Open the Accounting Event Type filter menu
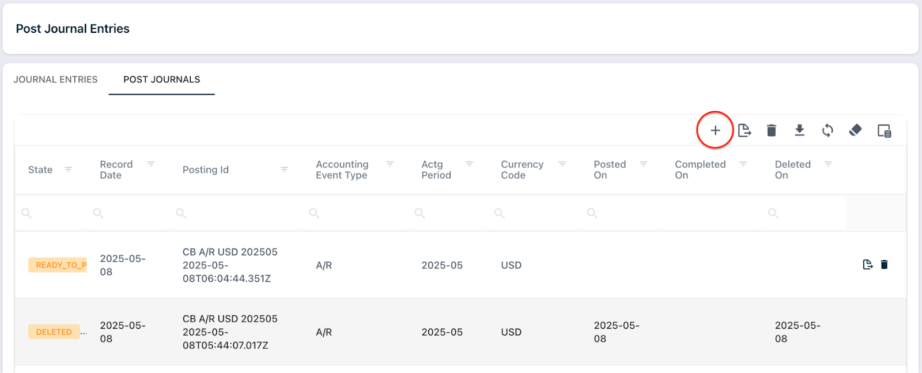922x373 pixels. (390, 164)
